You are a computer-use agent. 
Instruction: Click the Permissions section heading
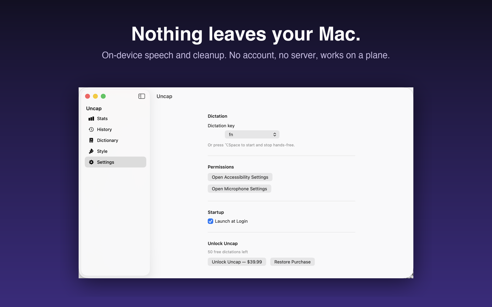[x=221, y=167]
